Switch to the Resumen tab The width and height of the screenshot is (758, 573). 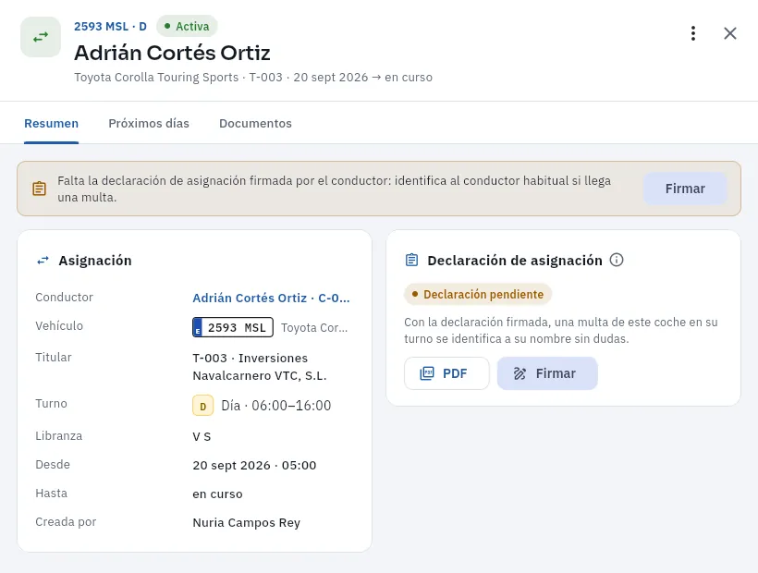51,123
